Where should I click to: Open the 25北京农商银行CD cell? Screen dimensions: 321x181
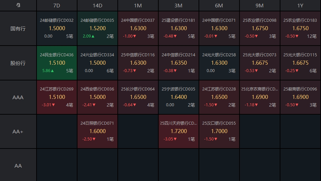260,97
